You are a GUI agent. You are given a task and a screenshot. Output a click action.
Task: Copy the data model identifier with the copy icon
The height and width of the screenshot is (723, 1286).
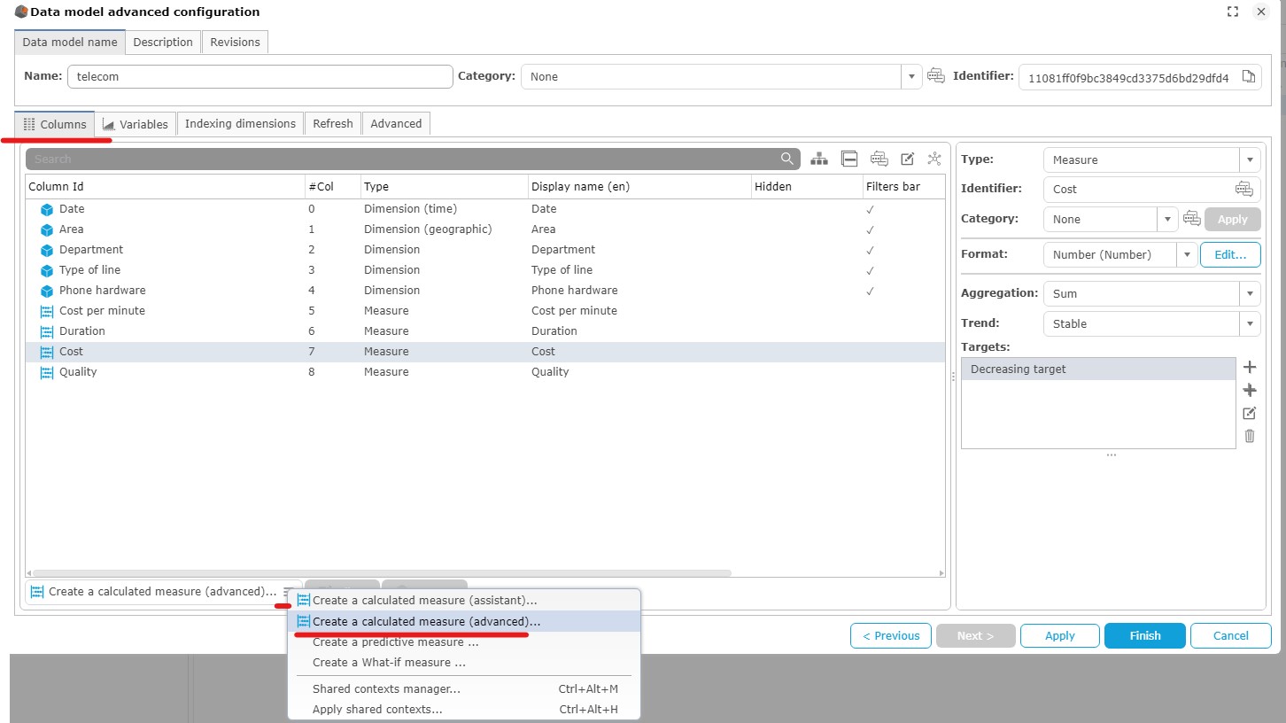click(1249, 77)
